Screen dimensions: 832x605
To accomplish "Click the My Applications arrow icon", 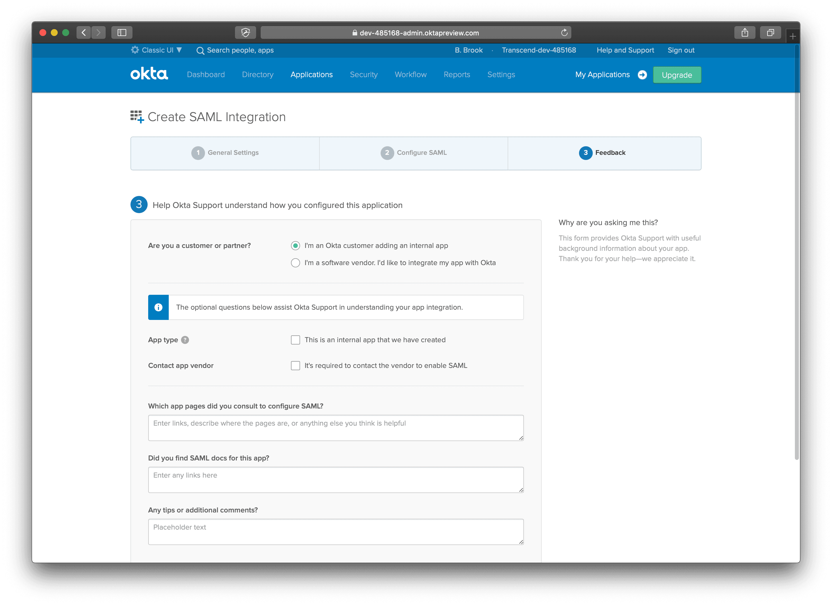I will pyautogui.click(x=642, y=75).
